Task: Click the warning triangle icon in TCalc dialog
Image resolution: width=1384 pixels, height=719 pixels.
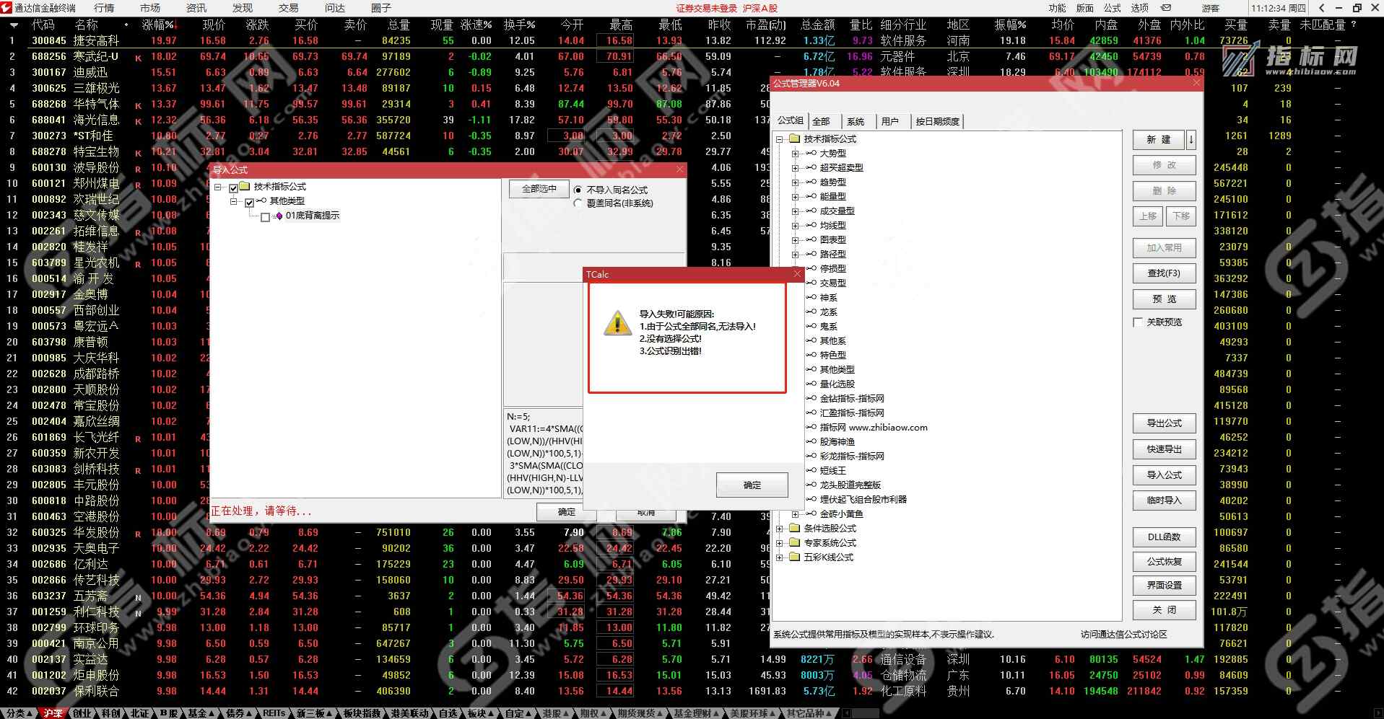Action: point(617,323)
